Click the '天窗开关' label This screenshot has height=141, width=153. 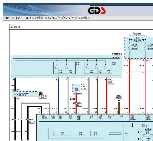tap(116, 57)
